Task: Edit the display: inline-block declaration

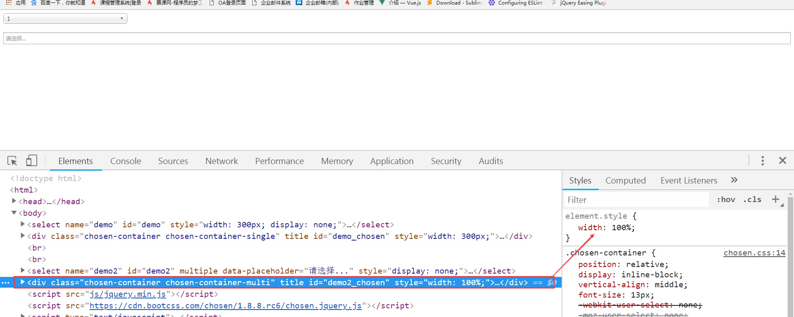Action: [631, 275]
